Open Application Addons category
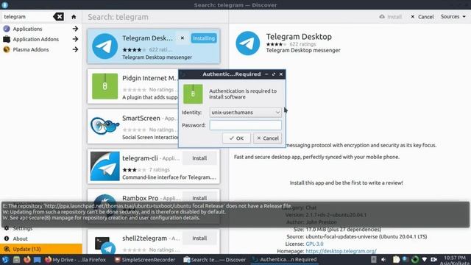 [36, 39]
